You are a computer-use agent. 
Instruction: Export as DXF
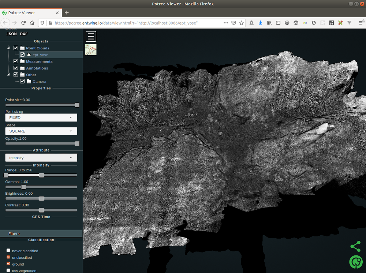click(23, 34)
